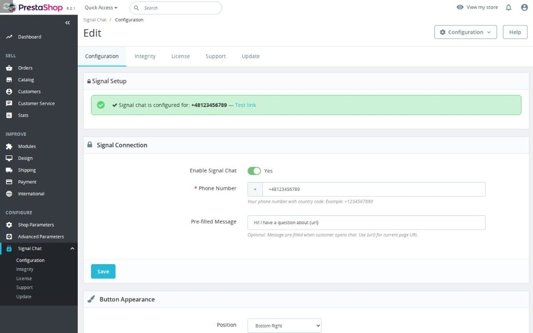Collapse the Signal Chat menu chevron
Image resolution: width=533 pixels, height=333 pixels.
coord(72,249)
